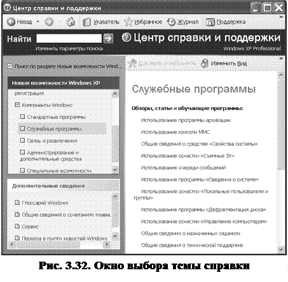Open Использование программы Сведения о системе
Screen dimensions: 288x282
(x=200, y=180)
